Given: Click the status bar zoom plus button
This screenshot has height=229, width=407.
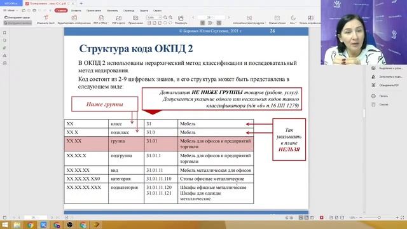Looking at the screenshot, I should click(x=397, y=218).
